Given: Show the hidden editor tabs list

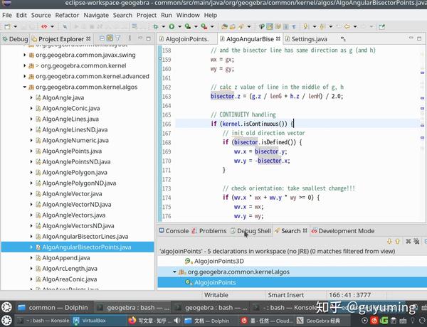Looking at the screenshot, I should pyautogui.click(x=343, y=39).
